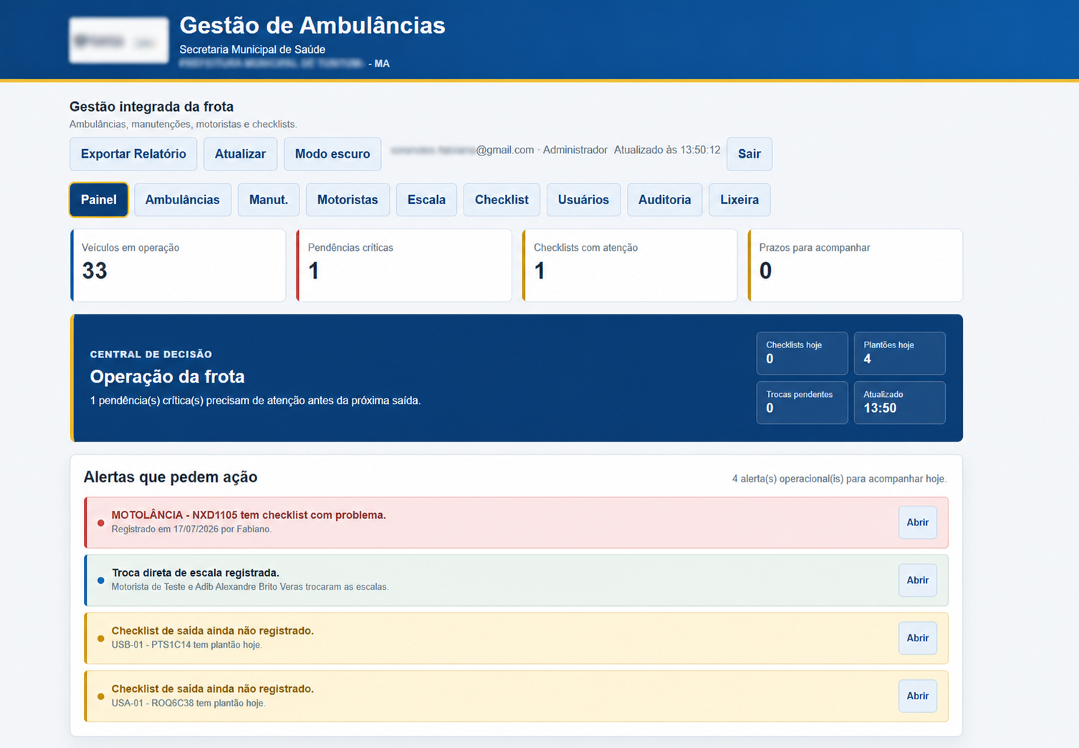Click the CENTRAL DE DECISÃO label
1079x748 pixels.
tap(151, 354)
